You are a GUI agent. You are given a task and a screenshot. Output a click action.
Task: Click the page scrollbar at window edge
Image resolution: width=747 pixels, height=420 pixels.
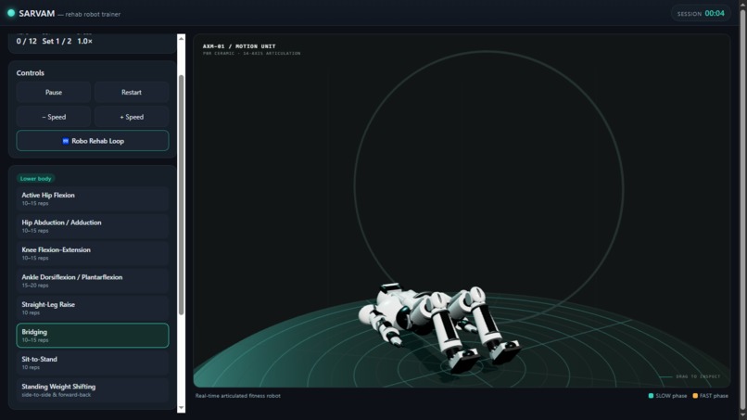tap(742, 210)
